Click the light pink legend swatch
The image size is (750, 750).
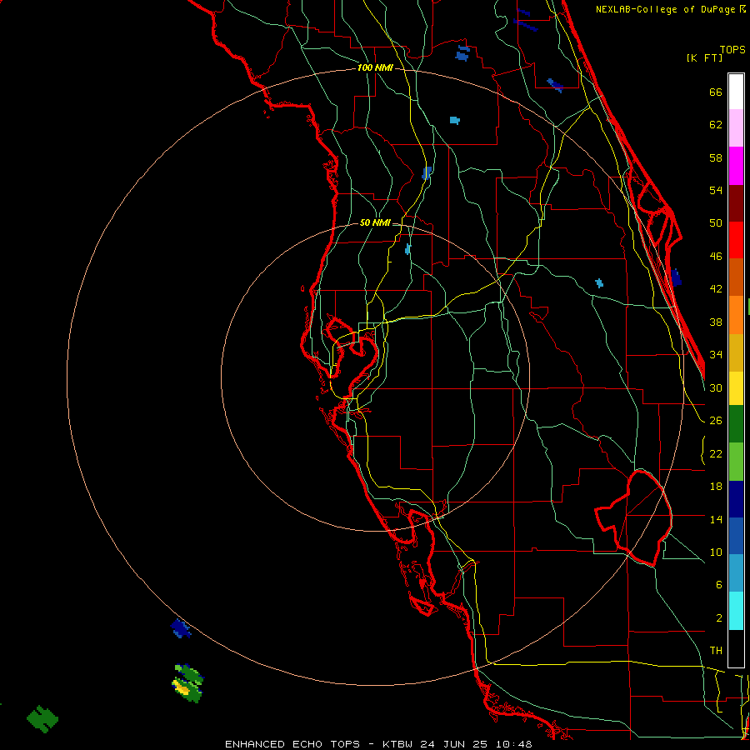point(736,127)
